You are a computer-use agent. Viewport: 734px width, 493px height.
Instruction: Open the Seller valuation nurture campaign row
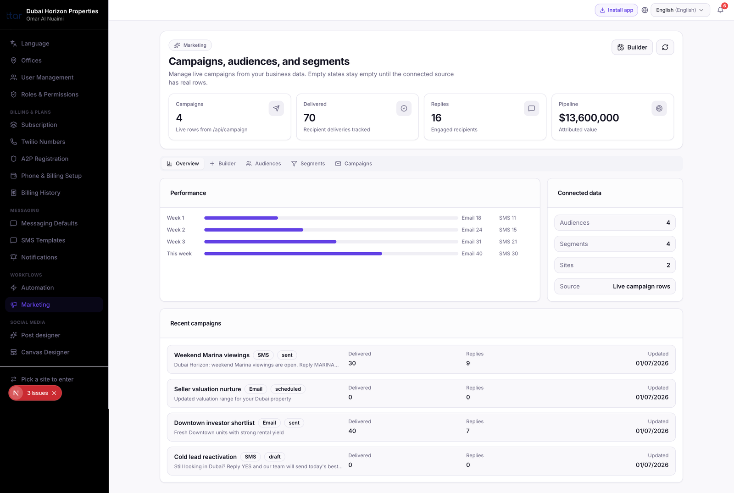click(421, 393)
